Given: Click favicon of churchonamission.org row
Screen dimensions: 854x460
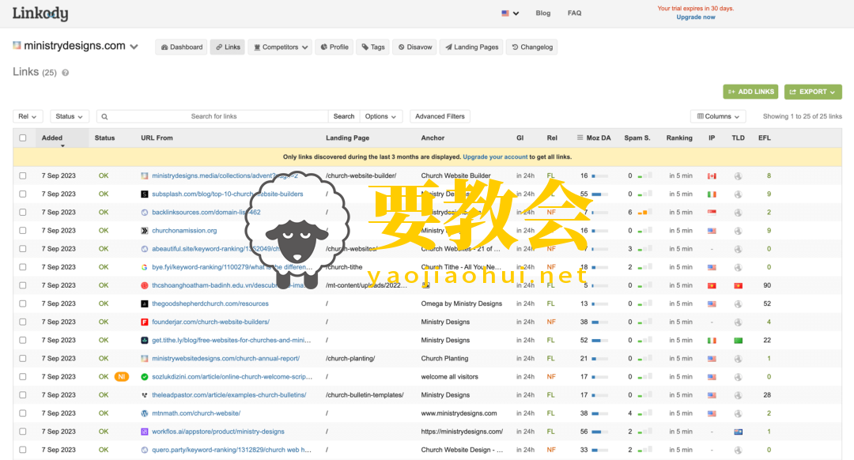Looking at the screenshot, I should coord(145,231).
